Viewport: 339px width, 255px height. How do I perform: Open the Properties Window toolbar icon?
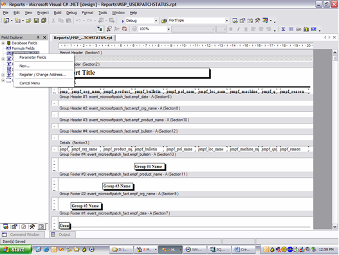[243, 21]
